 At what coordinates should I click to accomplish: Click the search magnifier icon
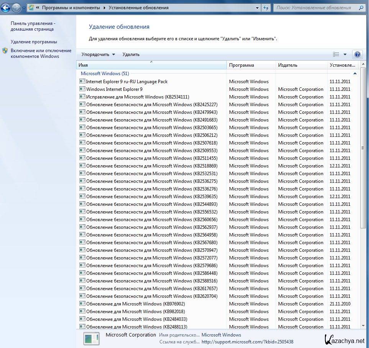[361, 8]
